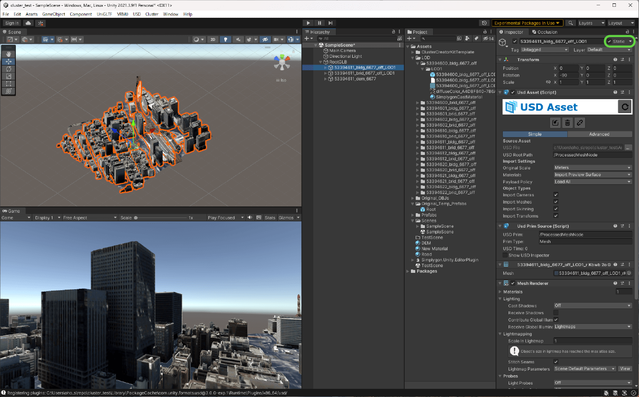
Task: Switch to Advanced tab in USD Asset
Action: click(600, 134)
